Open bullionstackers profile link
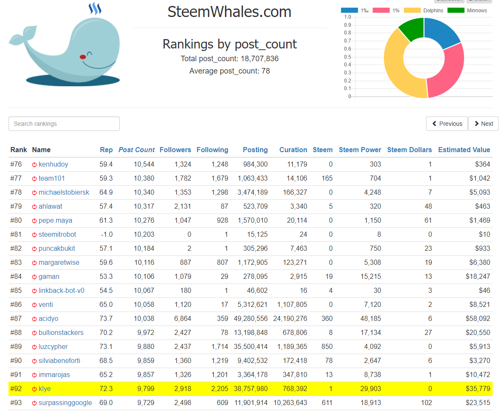 coord(61,333)
